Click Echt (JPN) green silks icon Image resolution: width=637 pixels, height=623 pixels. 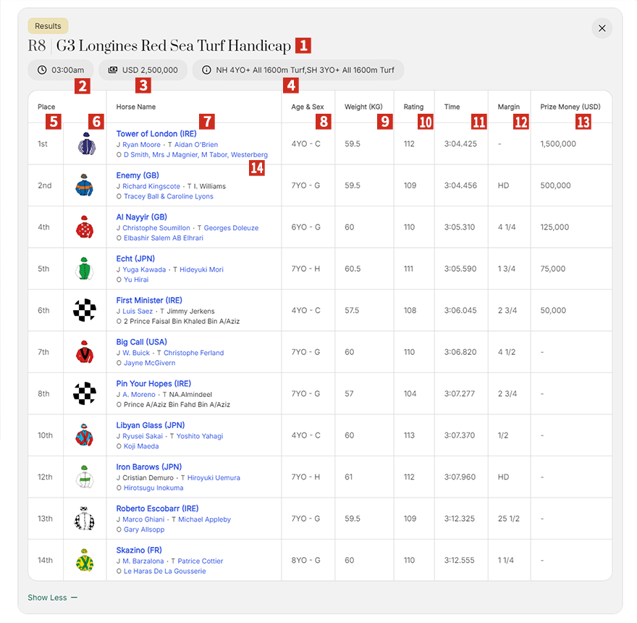click(x=85, y=269)
